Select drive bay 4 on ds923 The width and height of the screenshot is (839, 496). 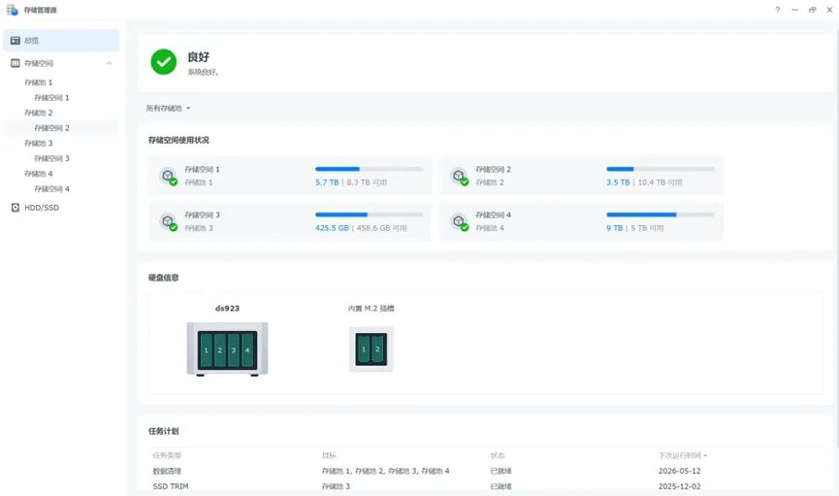247,349
